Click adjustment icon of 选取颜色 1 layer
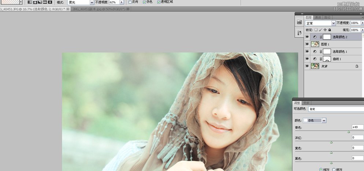 (x=315, y=52)
